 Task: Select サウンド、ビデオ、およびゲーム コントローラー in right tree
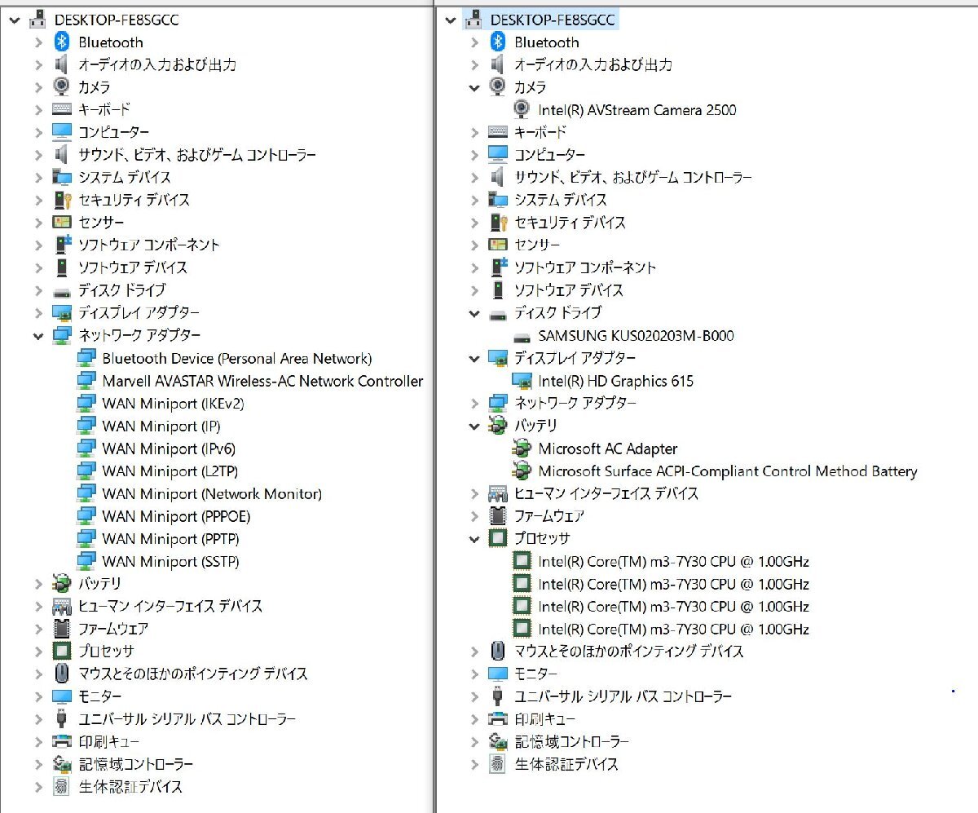click(x=632, y=177)
